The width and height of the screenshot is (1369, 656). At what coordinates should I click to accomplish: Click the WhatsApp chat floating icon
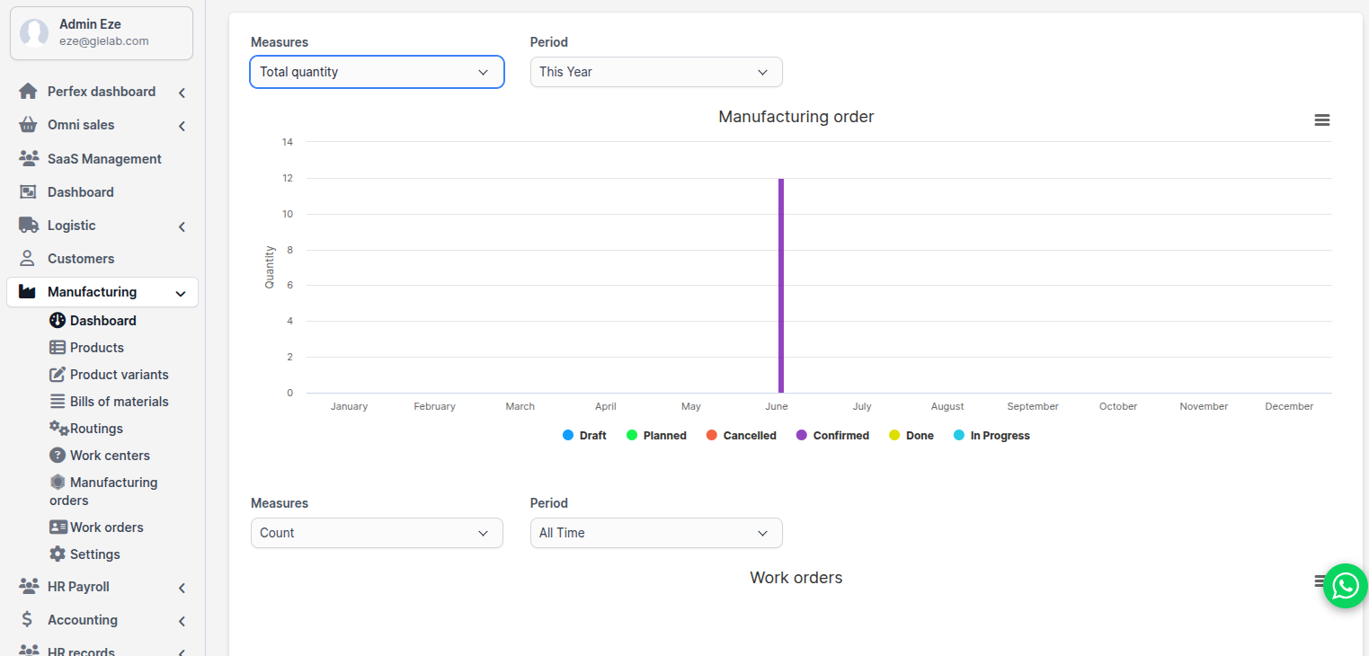(1345, 586)
